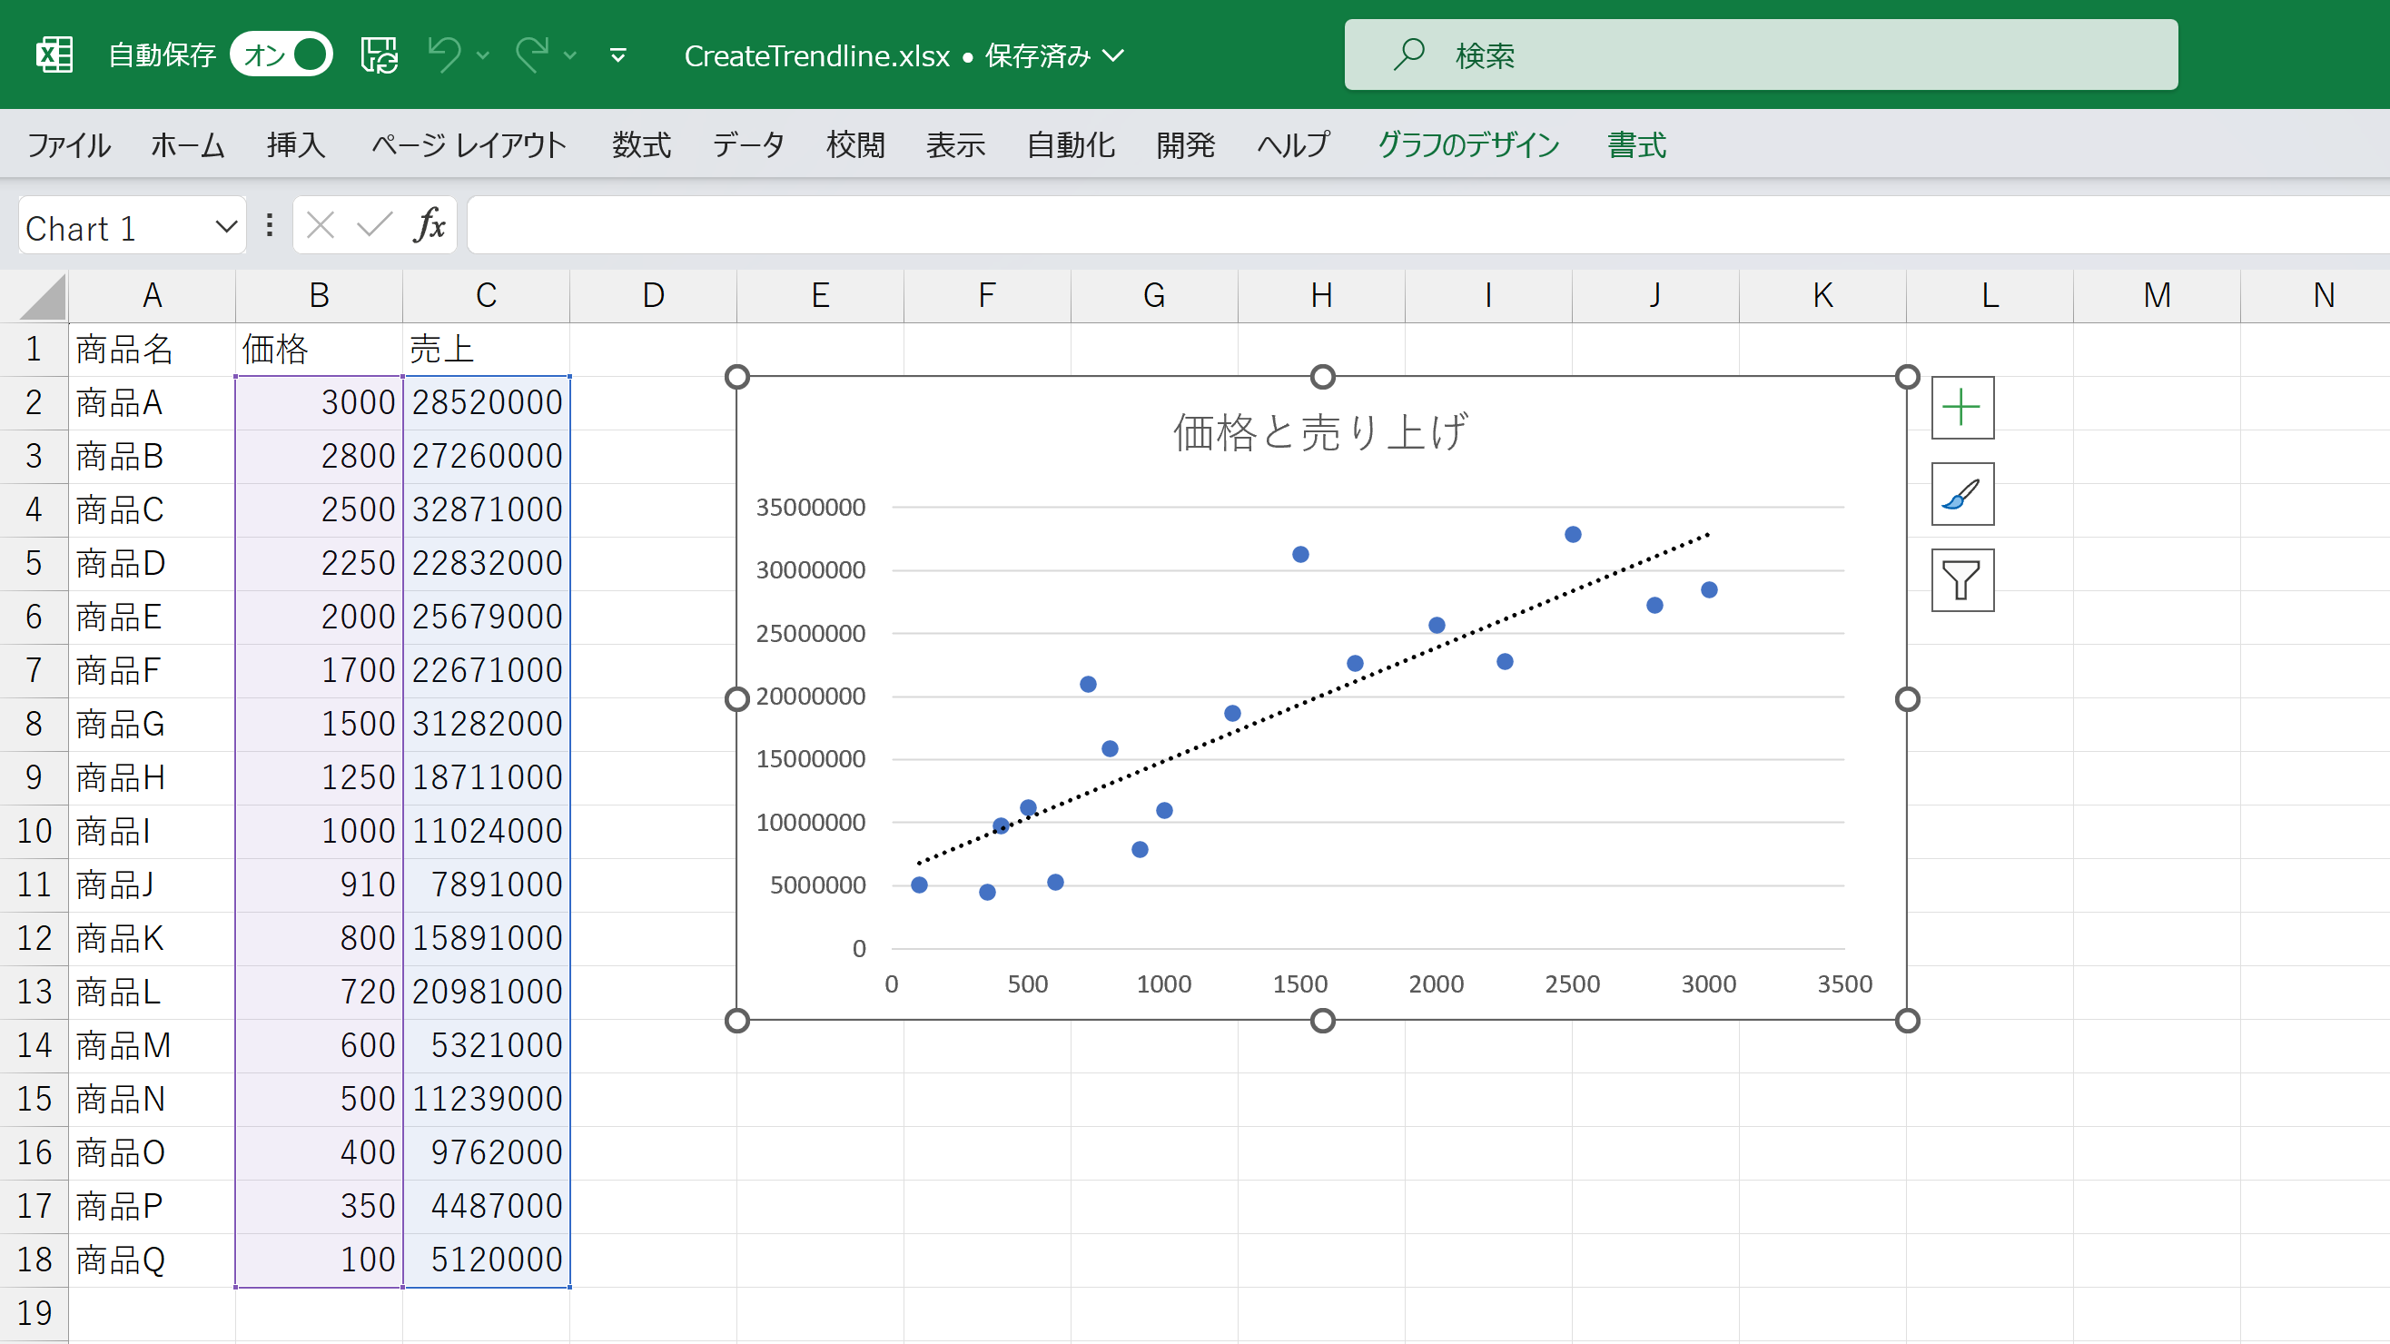Select column A header
The width and height of the screenshot is (2390, 1344).
tap(153, 296)
